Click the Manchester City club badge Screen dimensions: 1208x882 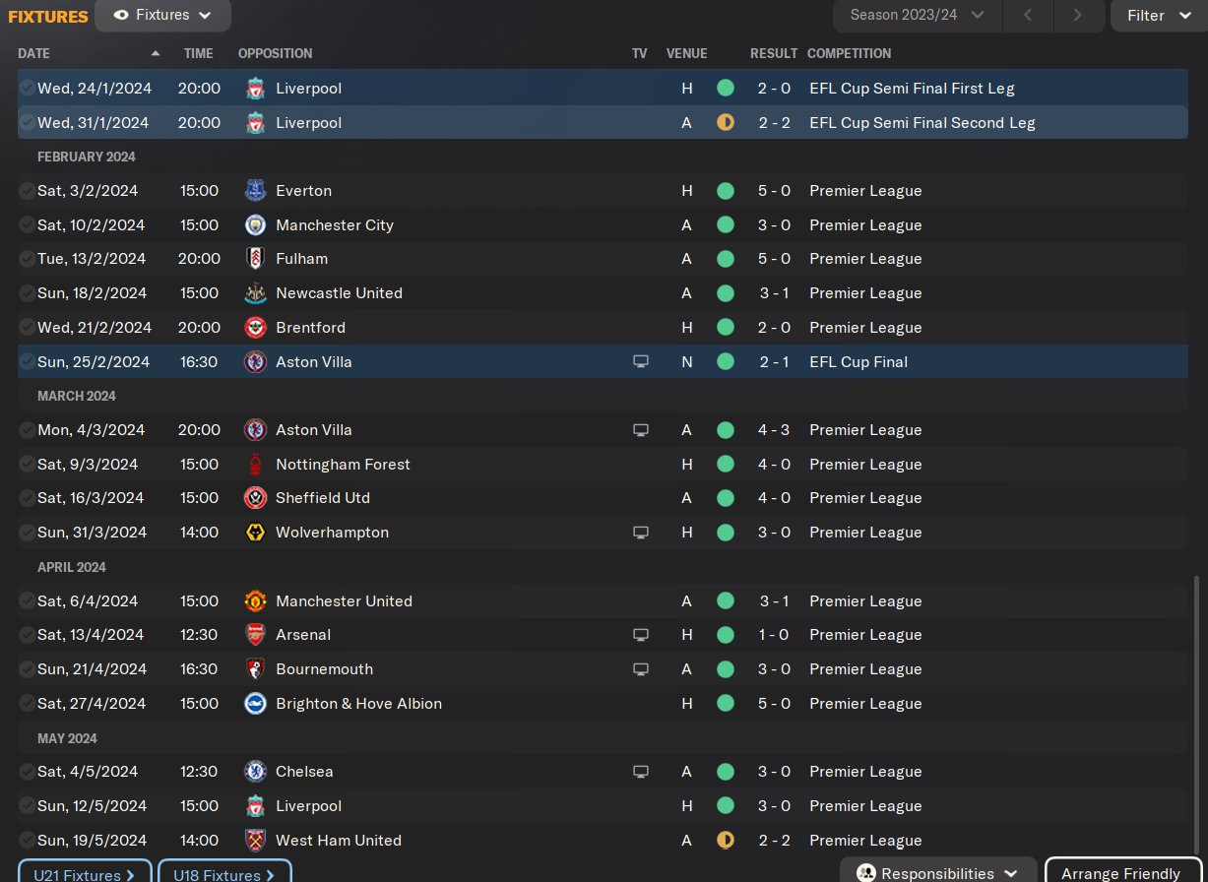pyautogui.click(x=255, y=225)
